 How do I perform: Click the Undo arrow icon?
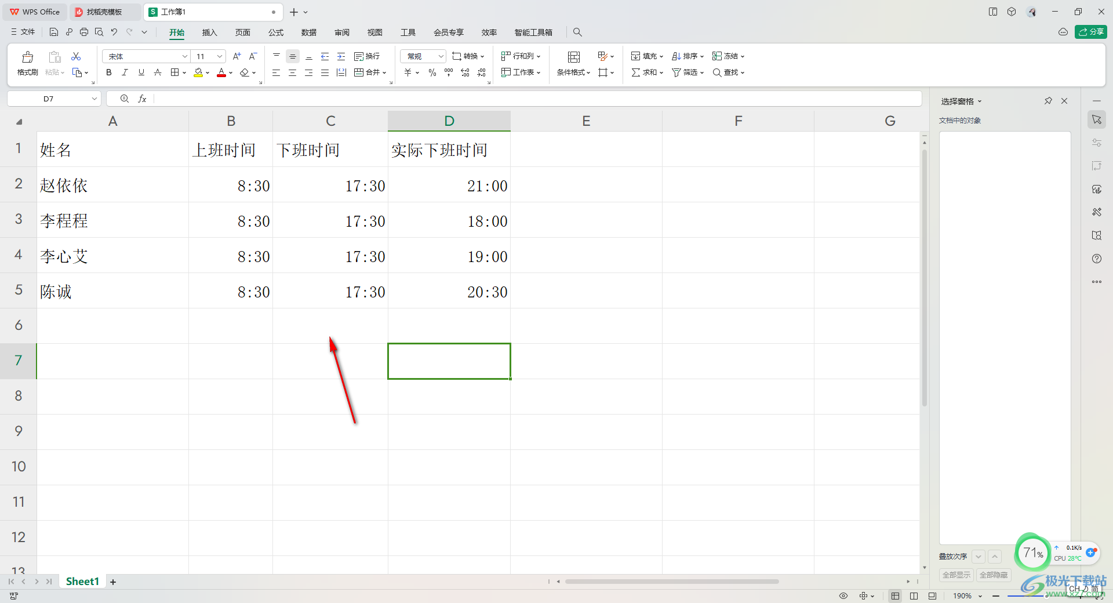[114, 32]
